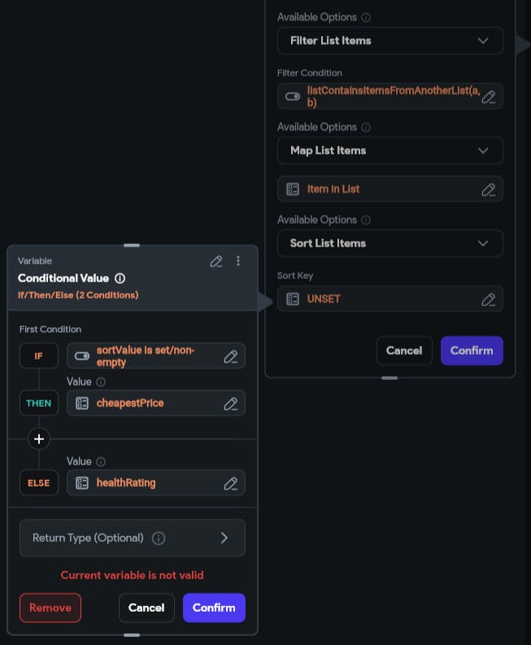Add another condition with plus button
The width and height of the screenshot is (531, 645).
click(38, 439)
